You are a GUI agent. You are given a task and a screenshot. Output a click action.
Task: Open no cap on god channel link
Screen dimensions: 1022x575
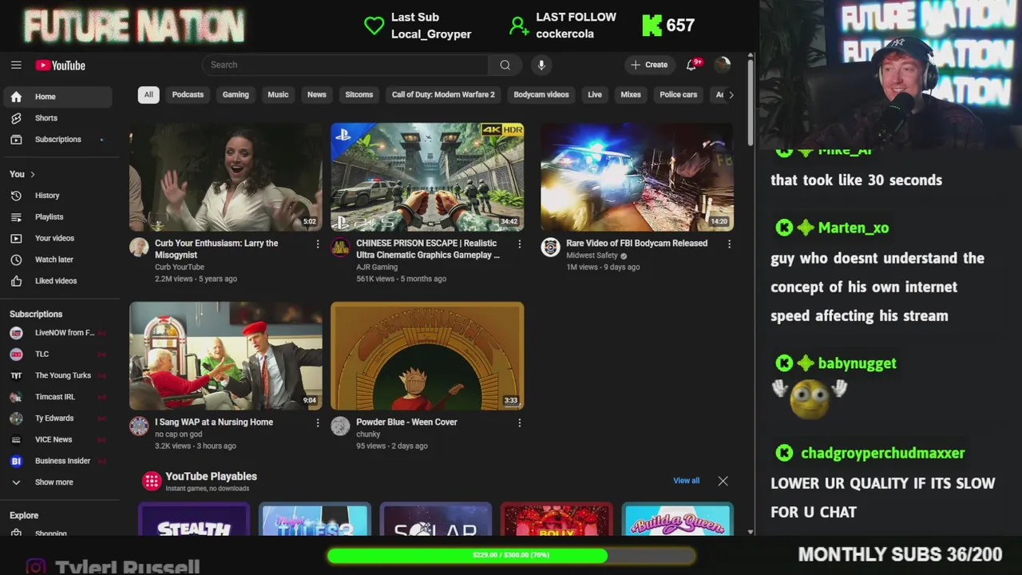(x=178, y=434)
